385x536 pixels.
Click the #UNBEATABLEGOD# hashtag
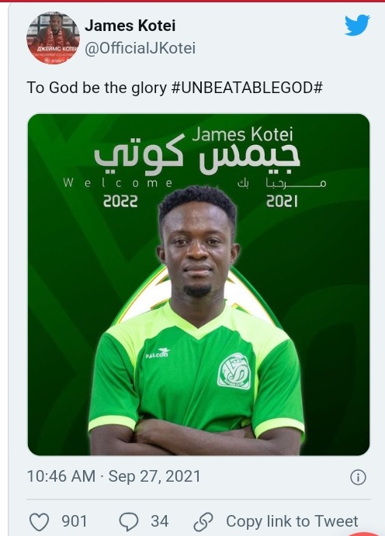tap(246, 88)
